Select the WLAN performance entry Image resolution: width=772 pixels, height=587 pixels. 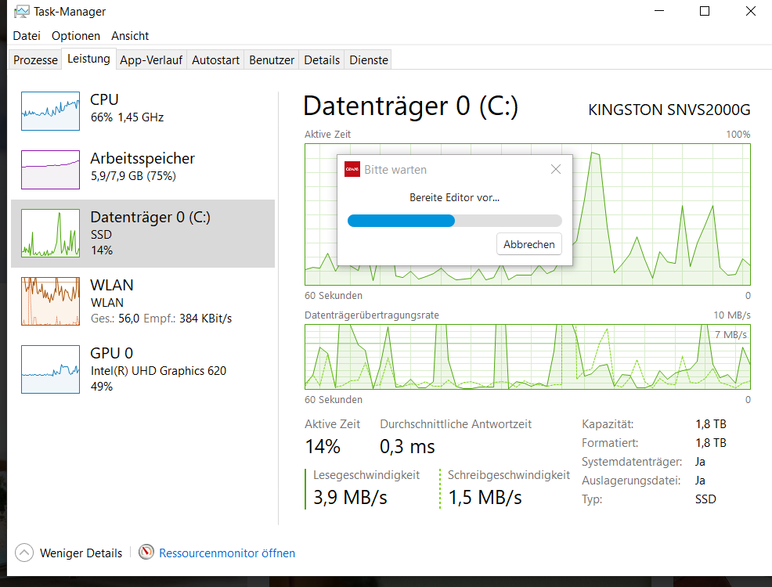142,301
